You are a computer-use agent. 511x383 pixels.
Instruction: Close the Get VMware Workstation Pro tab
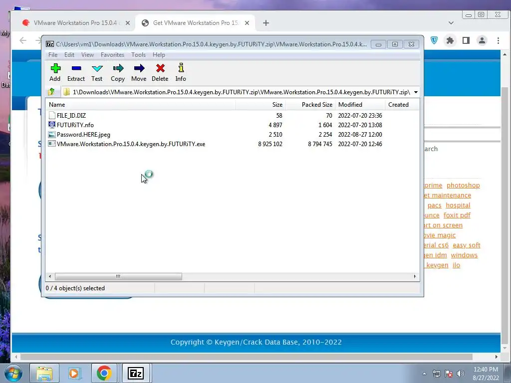pos(247,23)
